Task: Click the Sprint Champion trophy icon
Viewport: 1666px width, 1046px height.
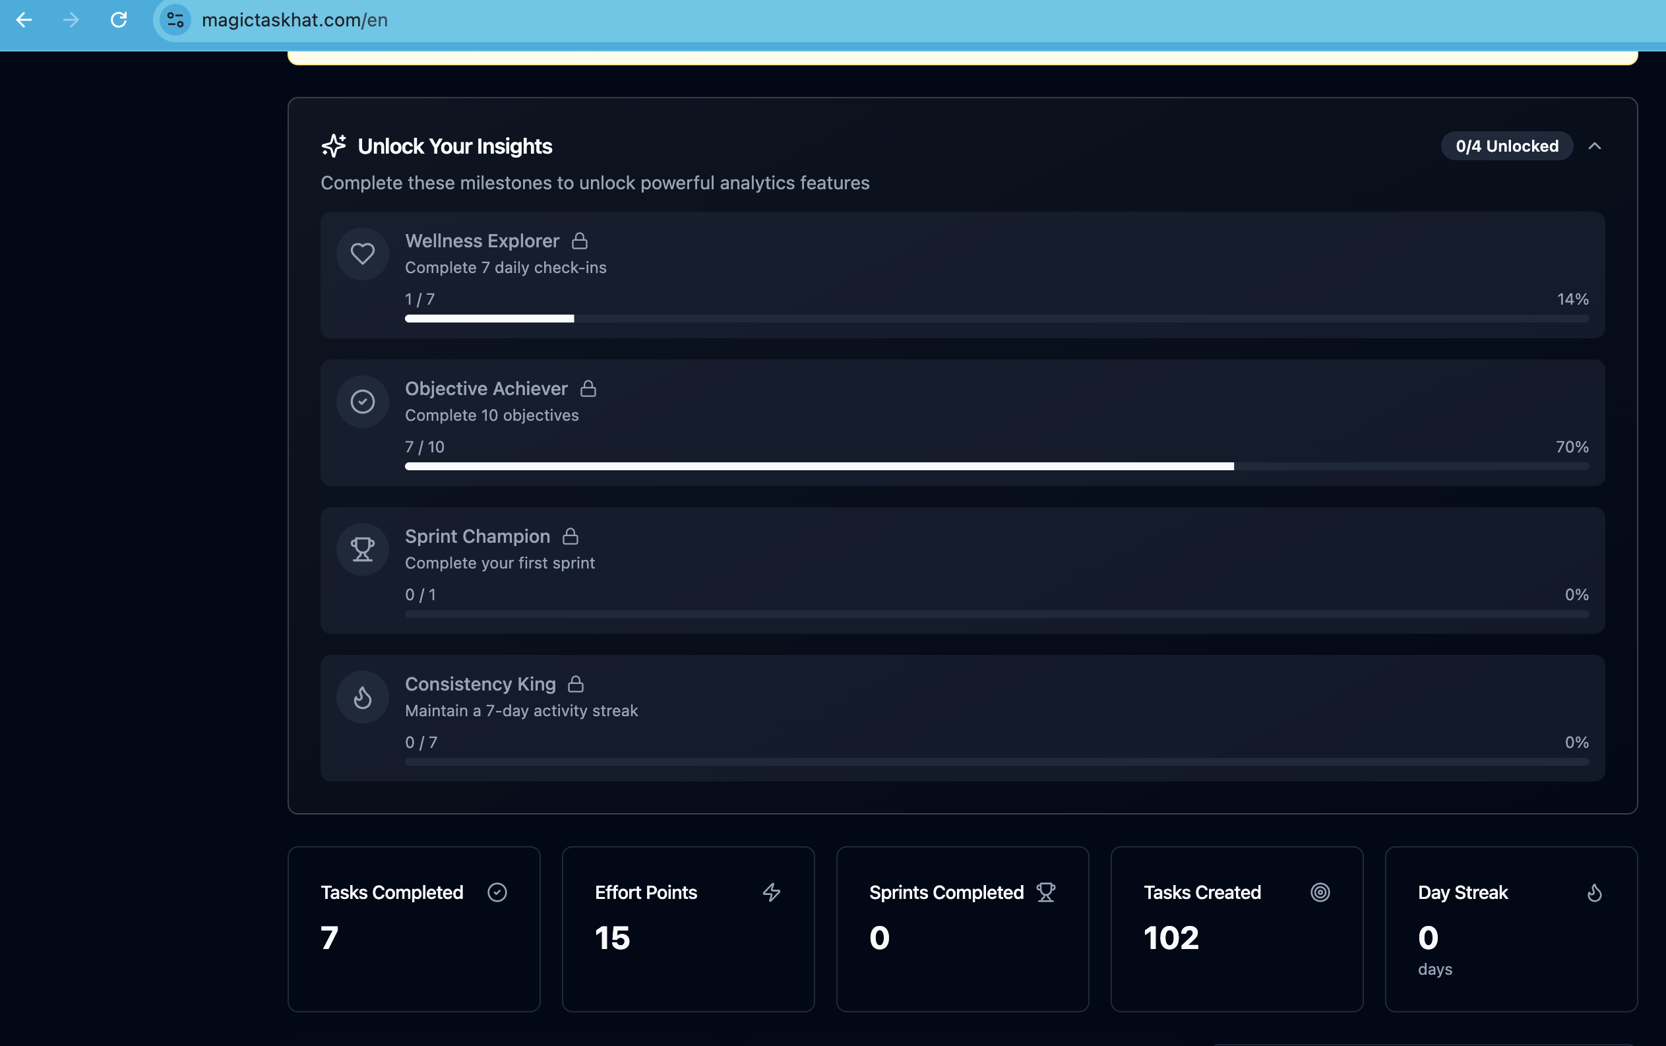Action: pyautogui.click(x=363, y=549)
